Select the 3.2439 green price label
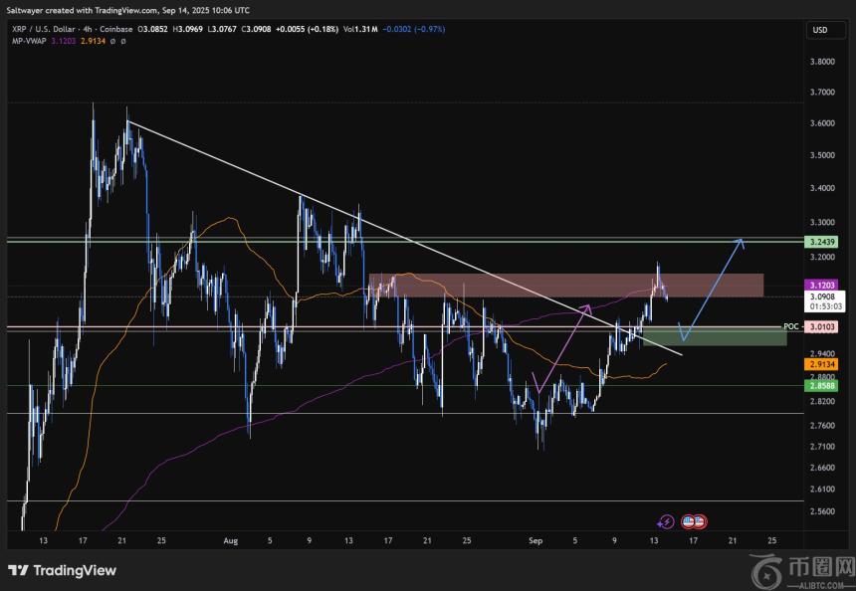 (x=822, y=242)
